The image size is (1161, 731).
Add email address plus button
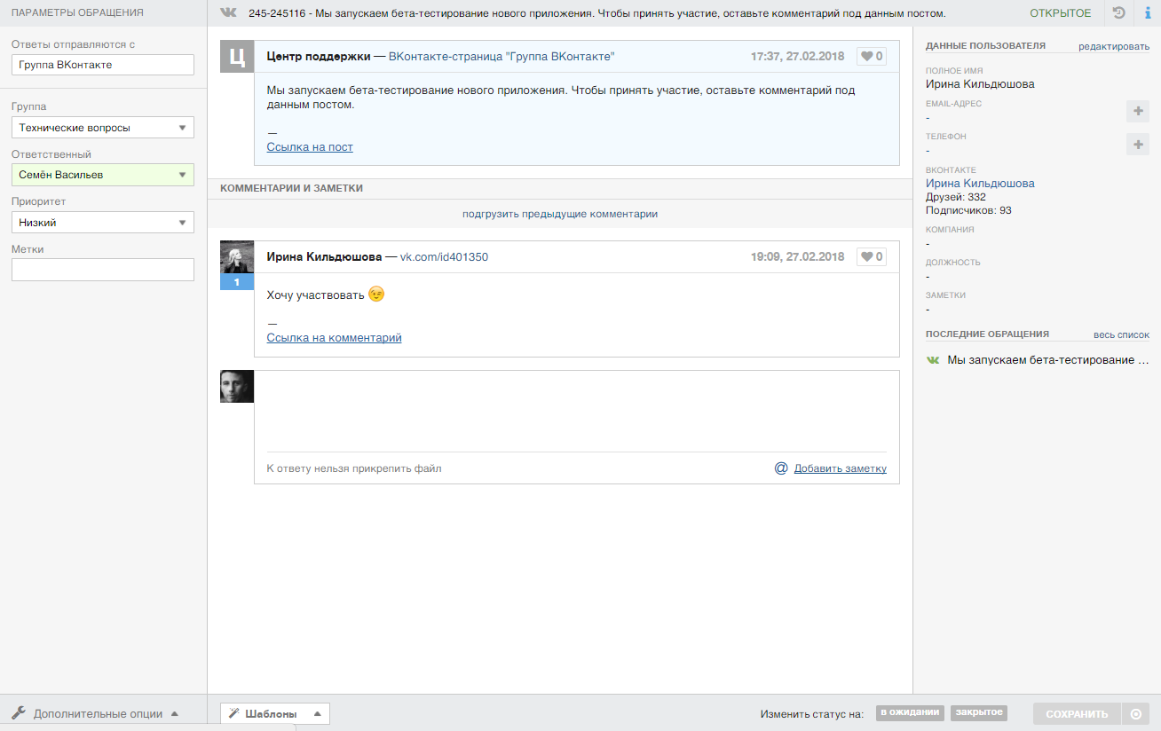click(x=1137, y=111)
